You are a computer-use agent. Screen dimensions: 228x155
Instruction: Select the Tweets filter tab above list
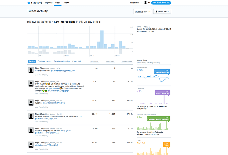pyautogui.click(x=32, y=61)
